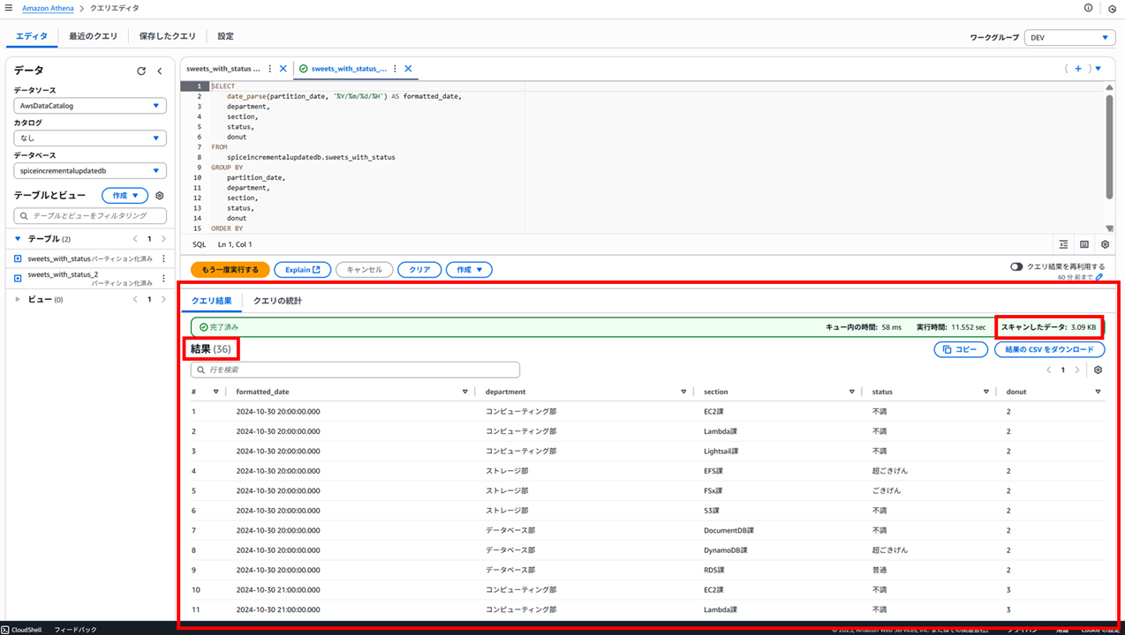
Task: Select the Query results tab
Action: 212,301
